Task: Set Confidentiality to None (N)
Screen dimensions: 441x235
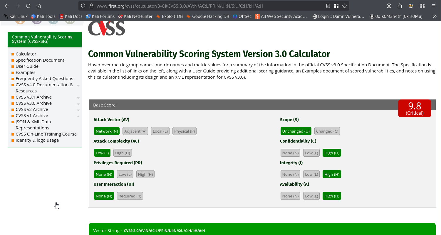Action: point(290,153)
